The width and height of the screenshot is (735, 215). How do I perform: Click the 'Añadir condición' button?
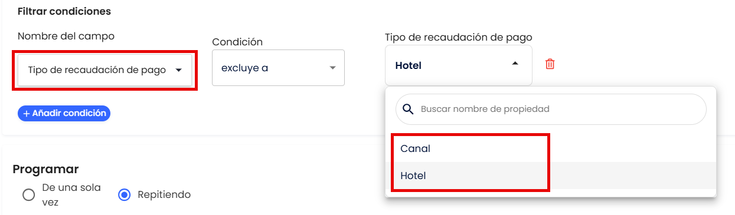(x=64, y=113)
